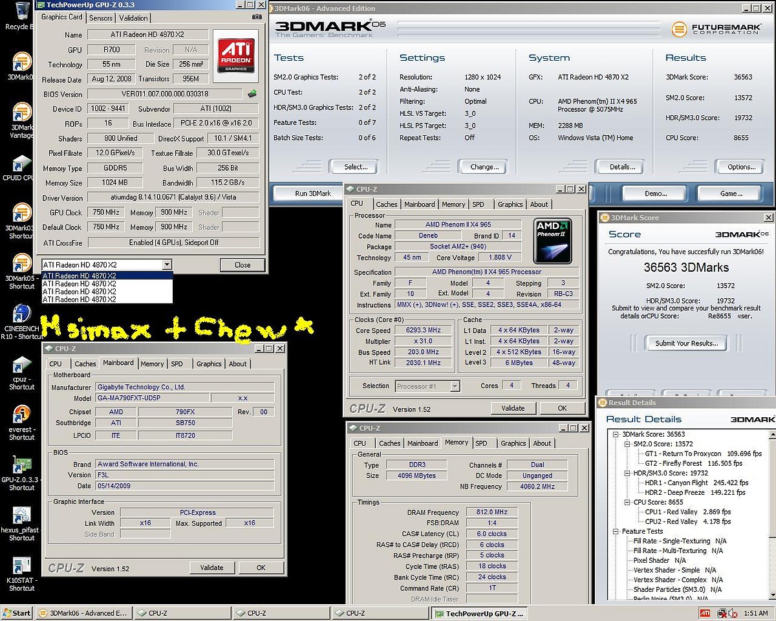The height and width of the screenshot is (621, 776).
Task: Collapse the CPU Score tree node
Action: [x=627, y=503]
